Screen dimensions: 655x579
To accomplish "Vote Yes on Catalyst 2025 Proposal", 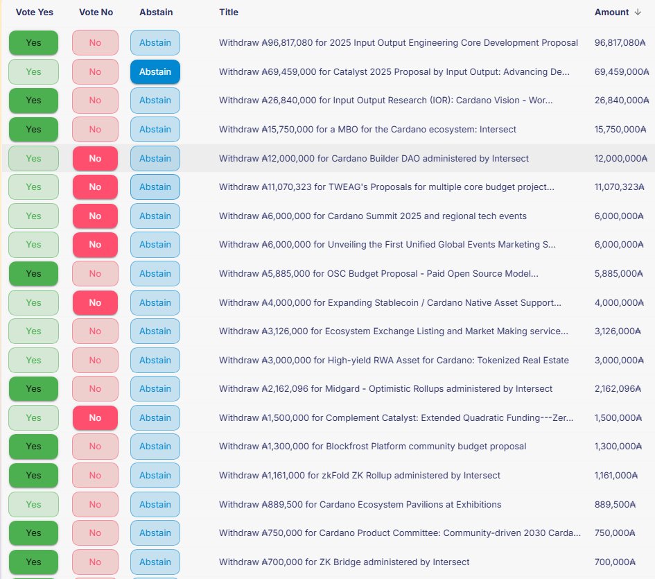I will tap(33, 72).
